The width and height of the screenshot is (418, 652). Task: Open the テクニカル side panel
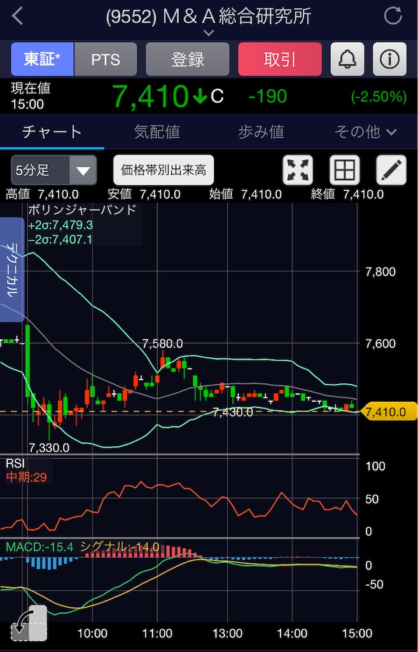12,269
